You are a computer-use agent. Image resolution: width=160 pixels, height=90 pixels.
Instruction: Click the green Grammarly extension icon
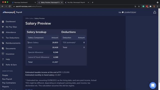tap(143, 6)
